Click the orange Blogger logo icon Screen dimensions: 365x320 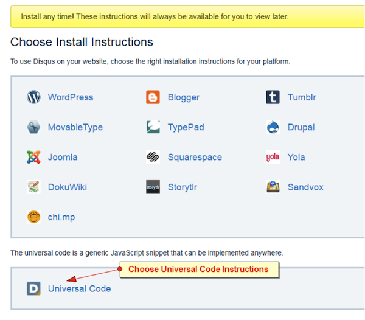[x=153, y=97]
